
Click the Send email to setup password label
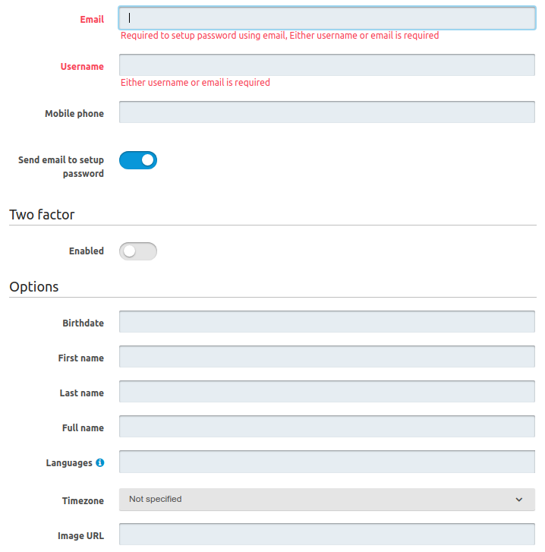[x=61, y=167]
